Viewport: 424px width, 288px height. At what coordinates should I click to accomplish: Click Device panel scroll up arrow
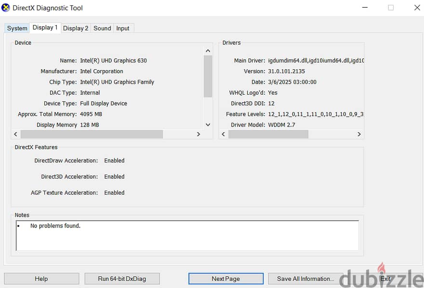(208, 51)
